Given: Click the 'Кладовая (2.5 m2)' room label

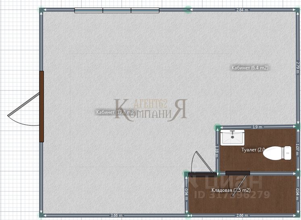Looking at the screenshot, I should coord(231,190).
